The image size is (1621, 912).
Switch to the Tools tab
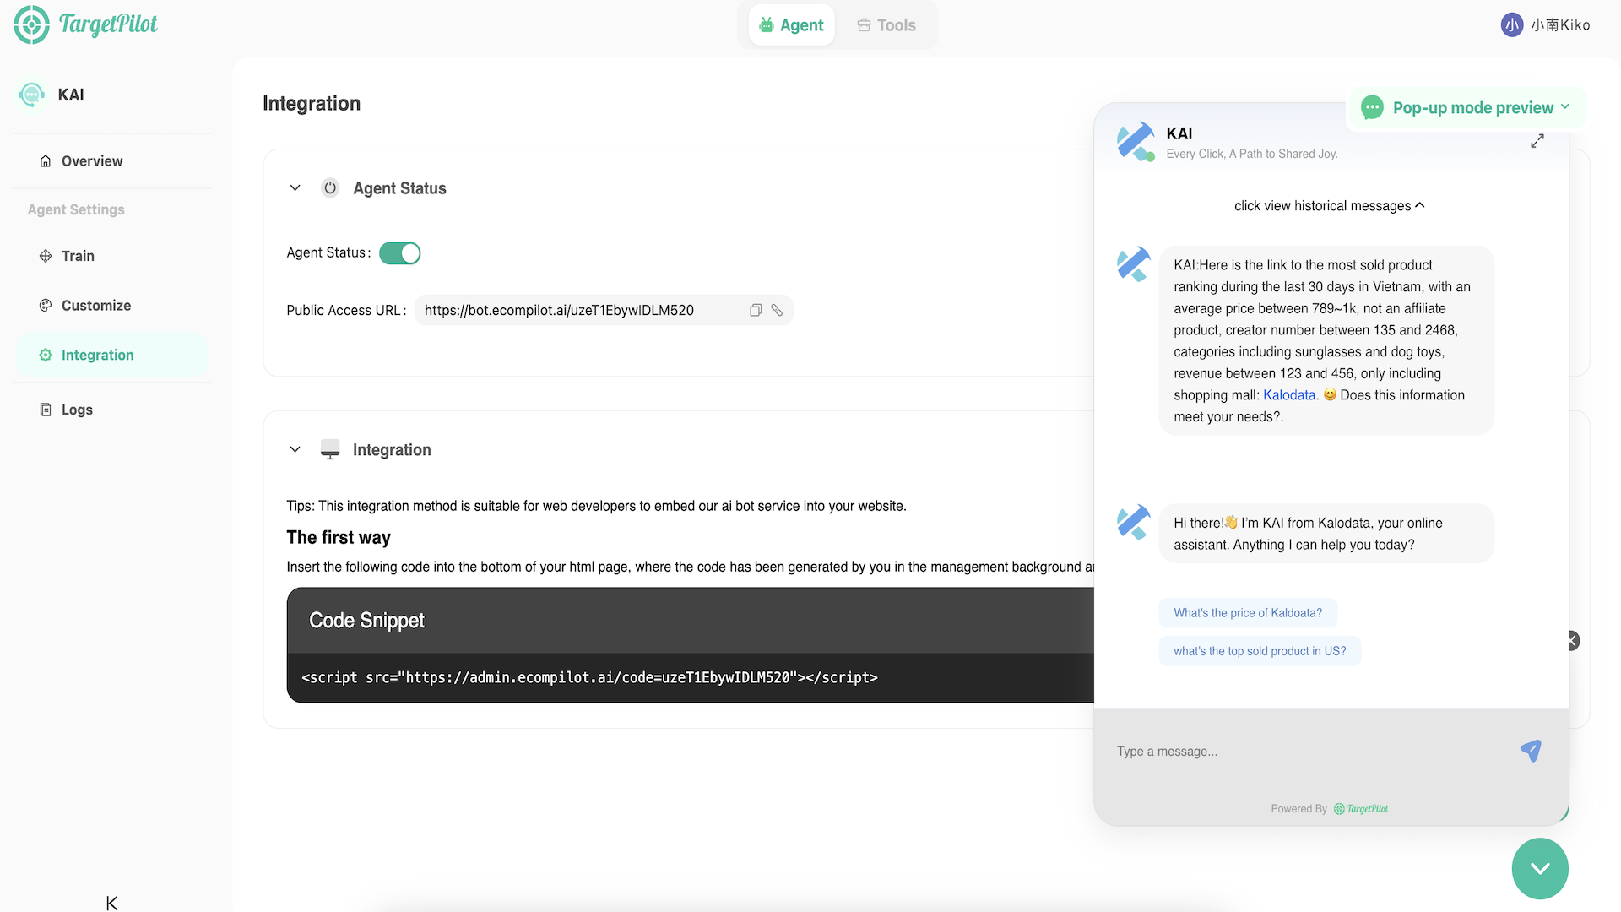pos(886,25)
